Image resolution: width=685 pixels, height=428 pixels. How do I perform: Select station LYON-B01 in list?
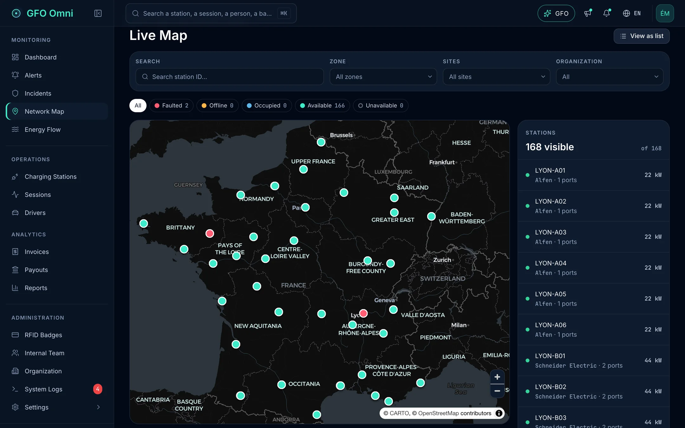[x=594, y=360]
